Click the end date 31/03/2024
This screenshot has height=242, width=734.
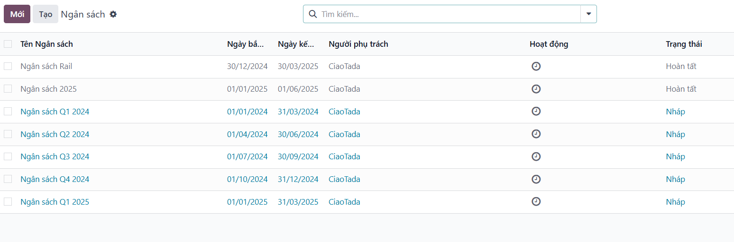(x=298, y=112)
